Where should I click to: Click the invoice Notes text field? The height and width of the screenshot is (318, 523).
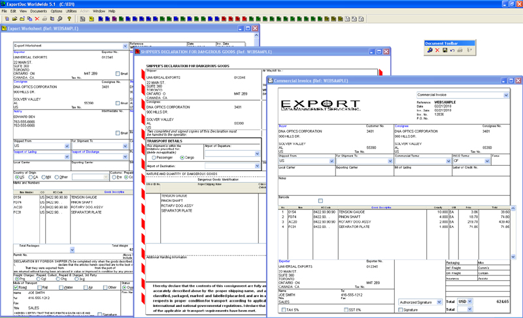(x=394, y=185)
